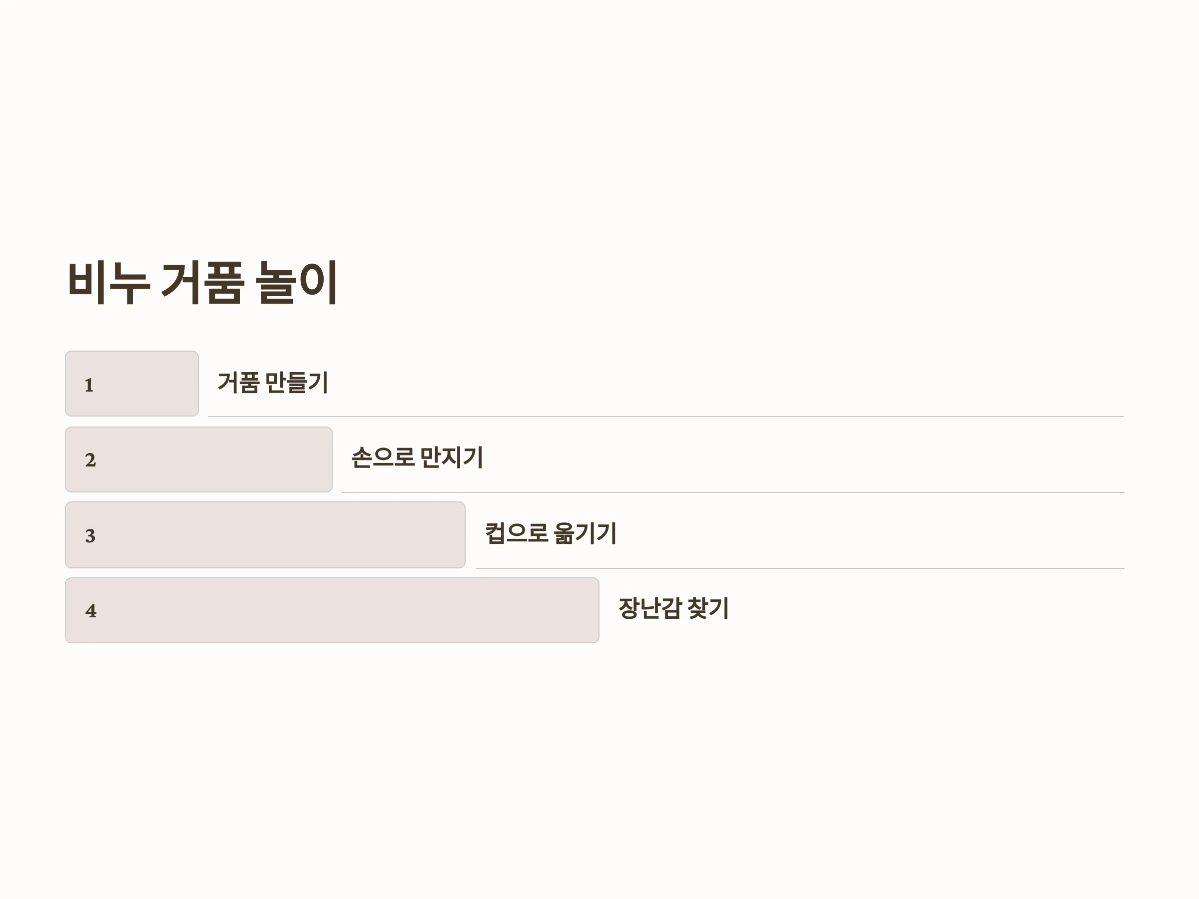Select the 거품 만들기 step label
The image size is (1199, 899).
273,383
